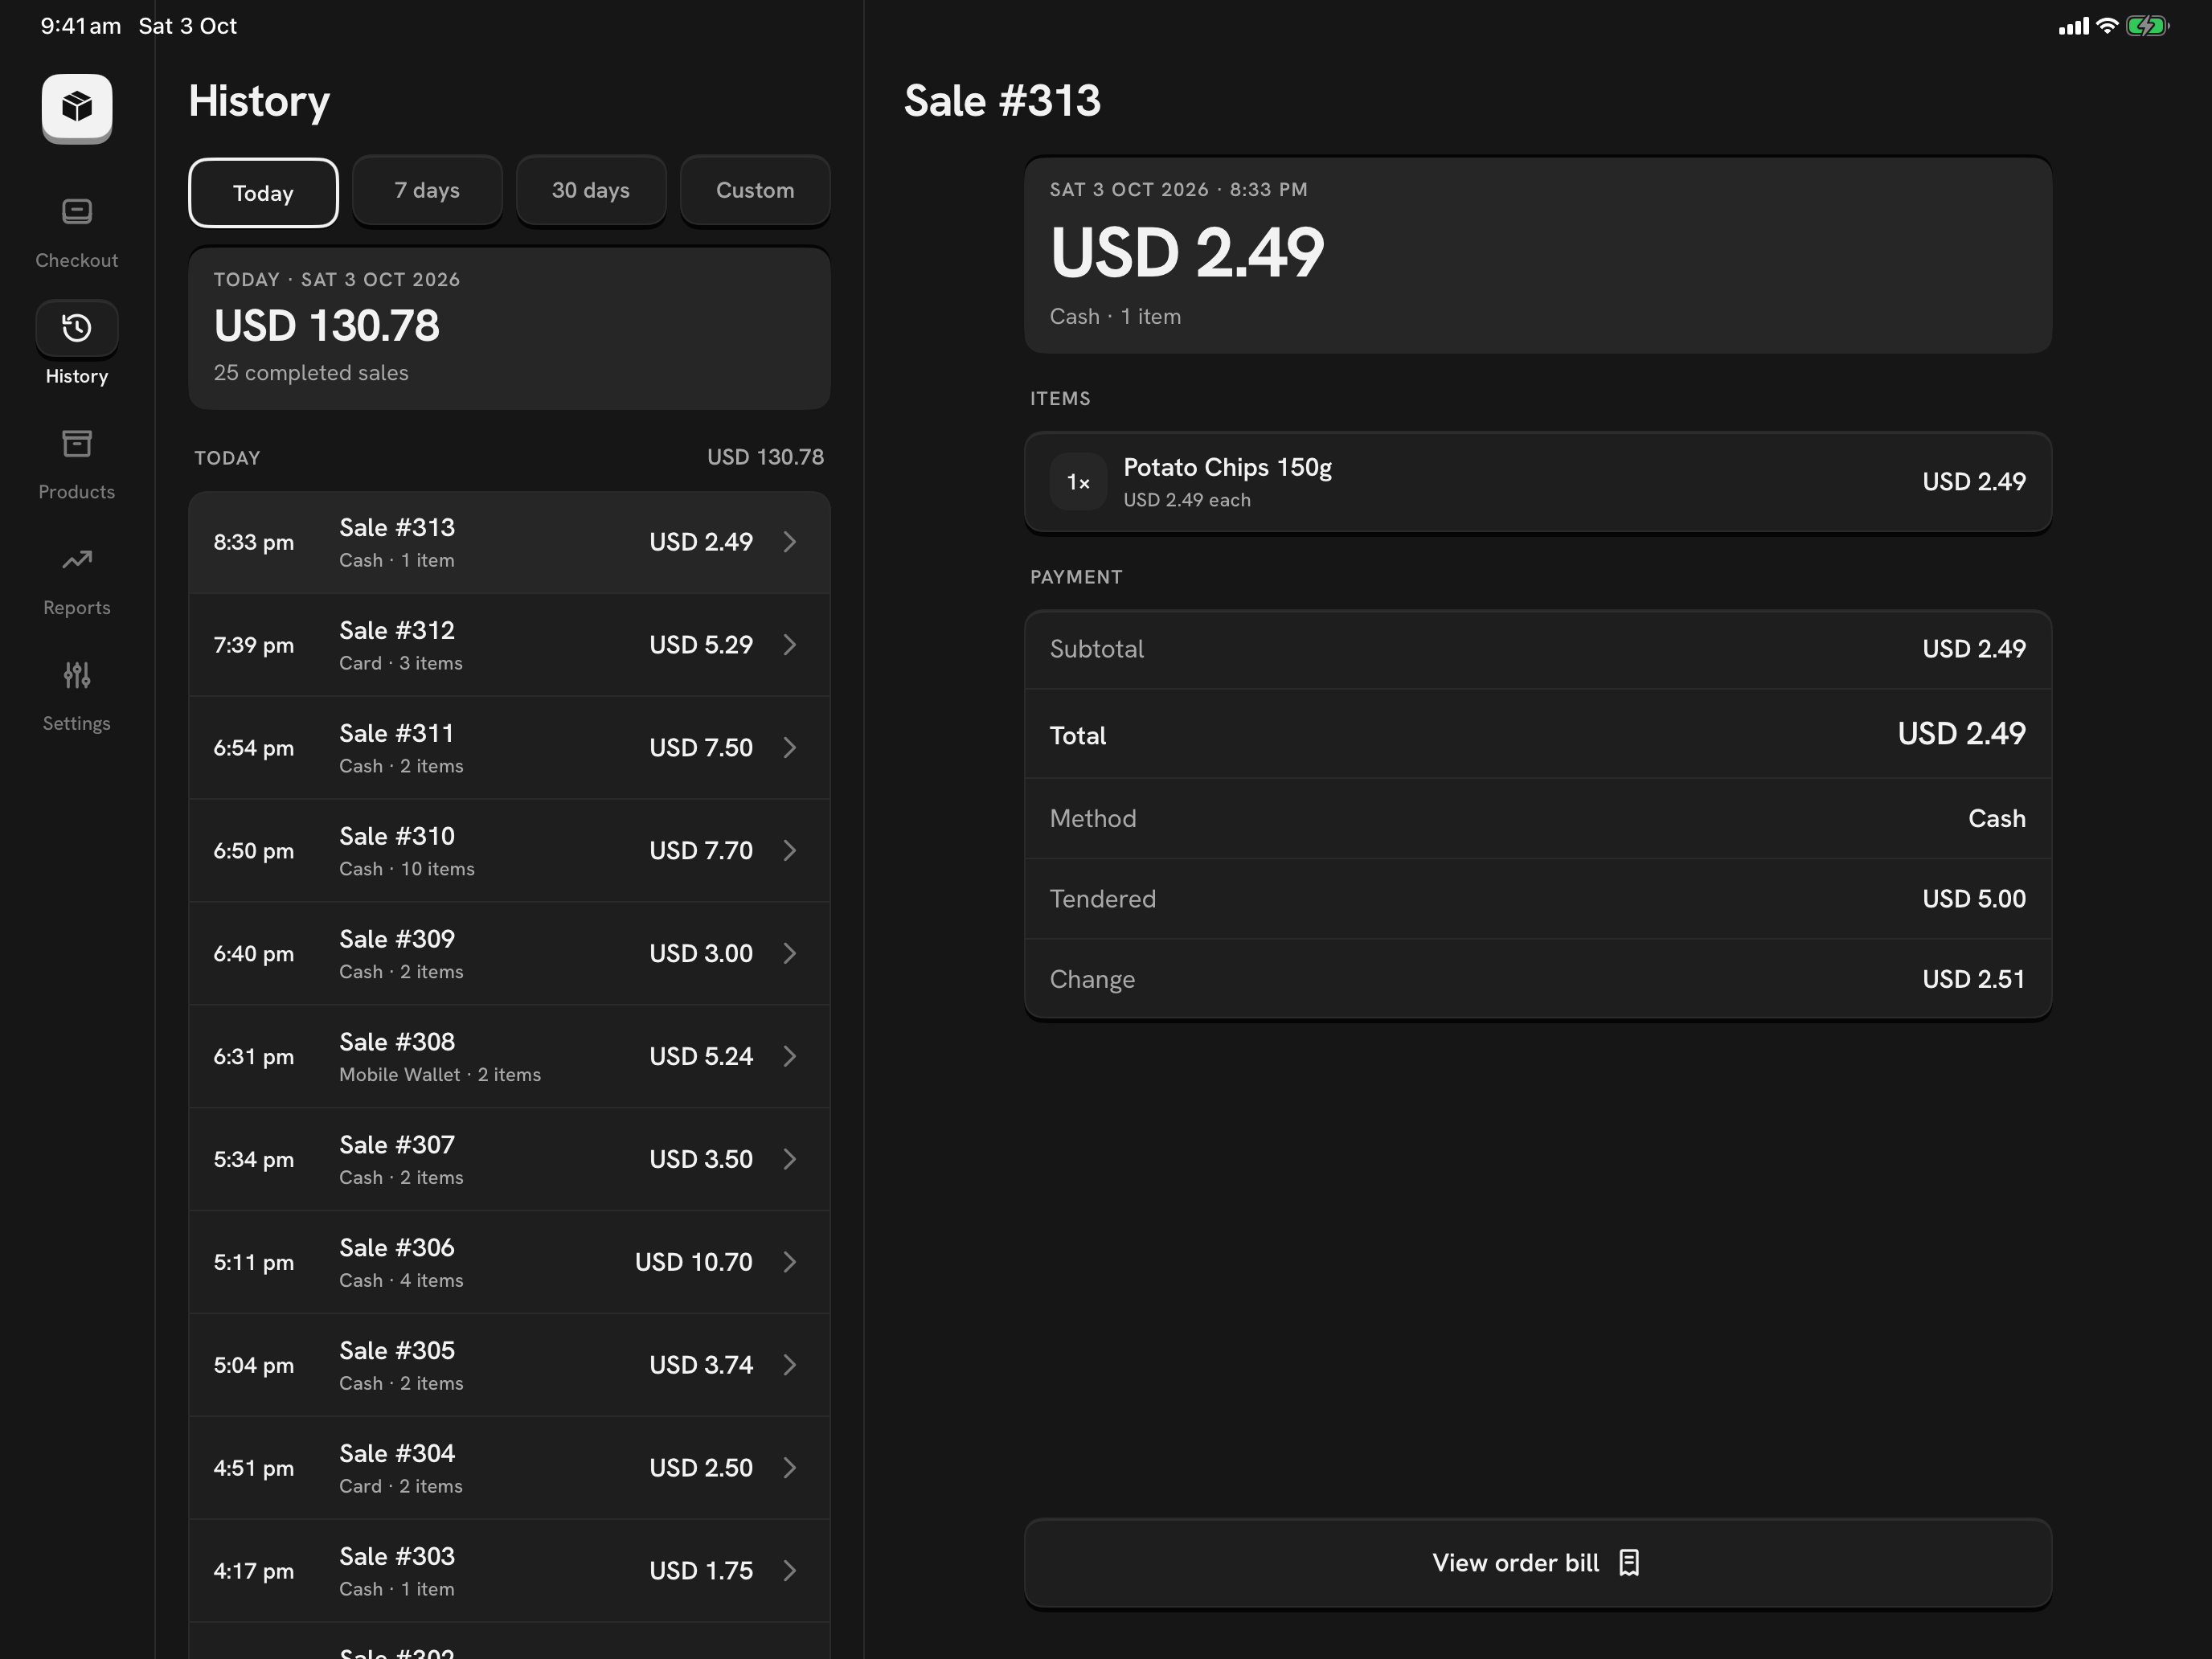Open the Custom date range tab
This screenshot has height=1659, width=2212.
755,190
